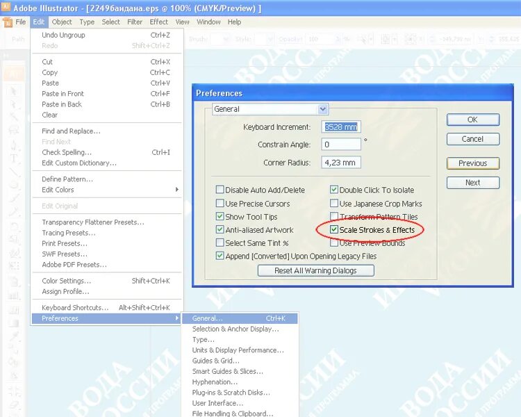The height and width of the screenshot is (417, 521).
Task: Uncheck Show Tool Tips
Action: coord(220,216)
